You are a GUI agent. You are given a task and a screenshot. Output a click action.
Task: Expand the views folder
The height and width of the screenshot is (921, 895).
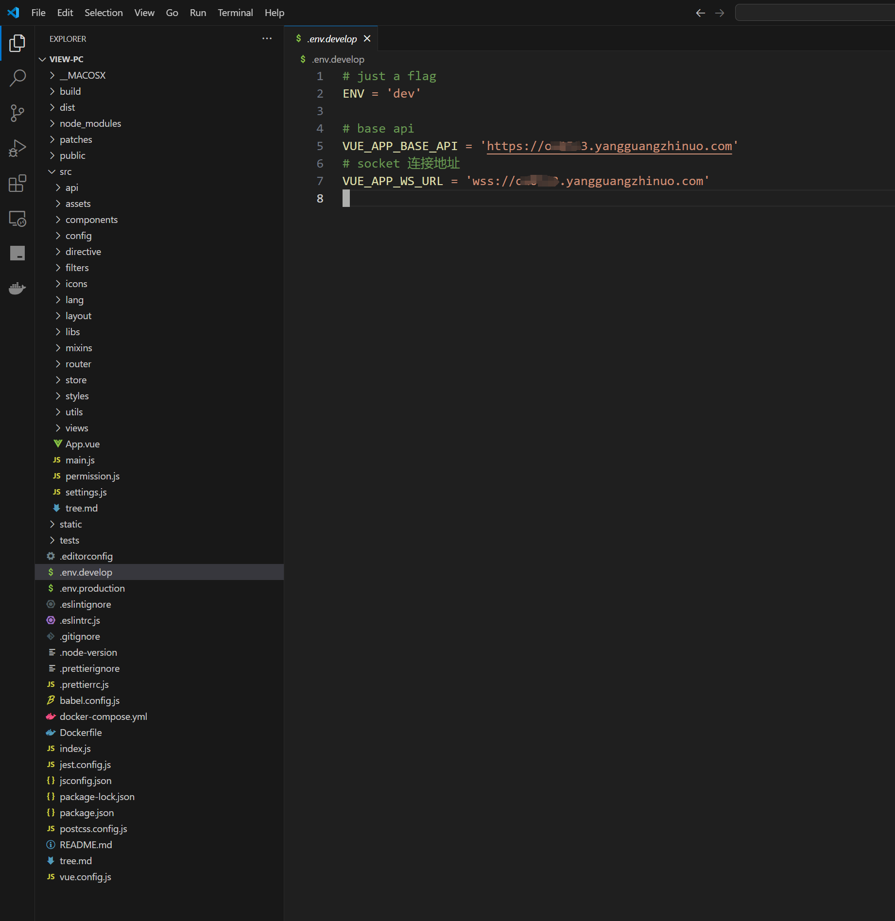58,428
